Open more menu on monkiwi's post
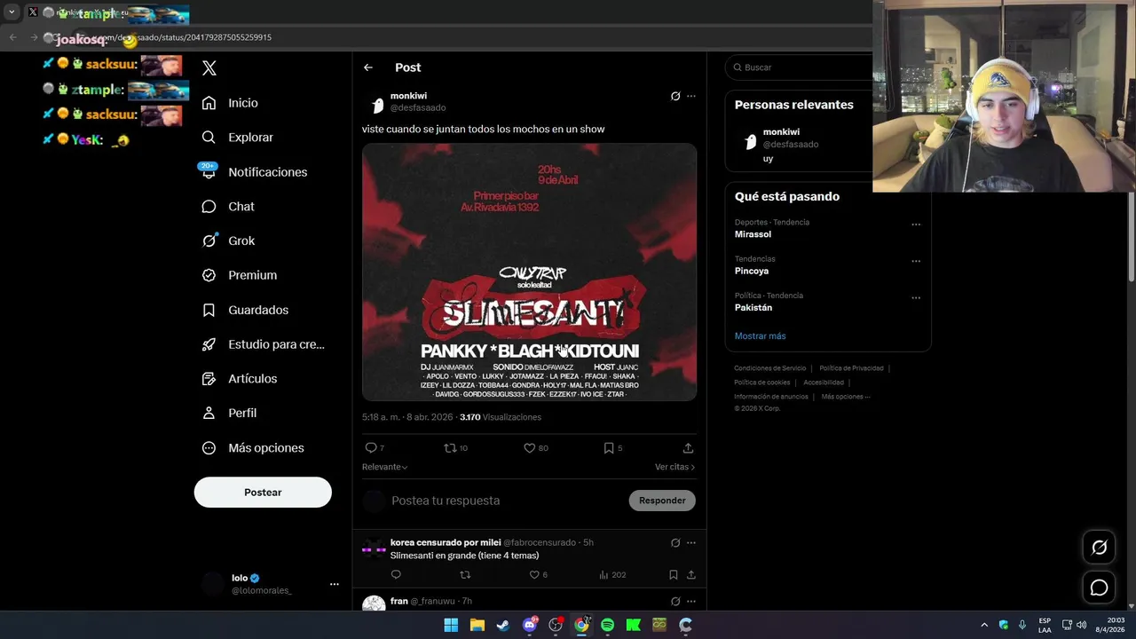The width and height of the screenshot is (1136, 639). point(691,96)
